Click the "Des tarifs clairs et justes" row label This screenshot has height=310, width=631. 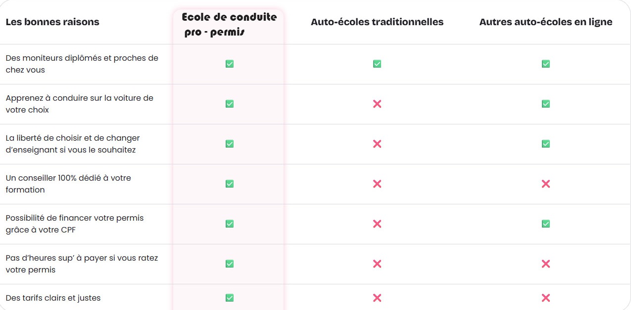pos(53,298)
